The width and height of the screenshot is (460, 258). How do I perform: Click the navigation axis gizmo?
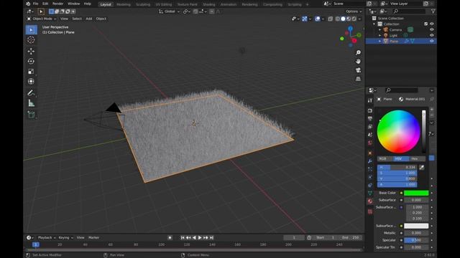pos(351,37)
